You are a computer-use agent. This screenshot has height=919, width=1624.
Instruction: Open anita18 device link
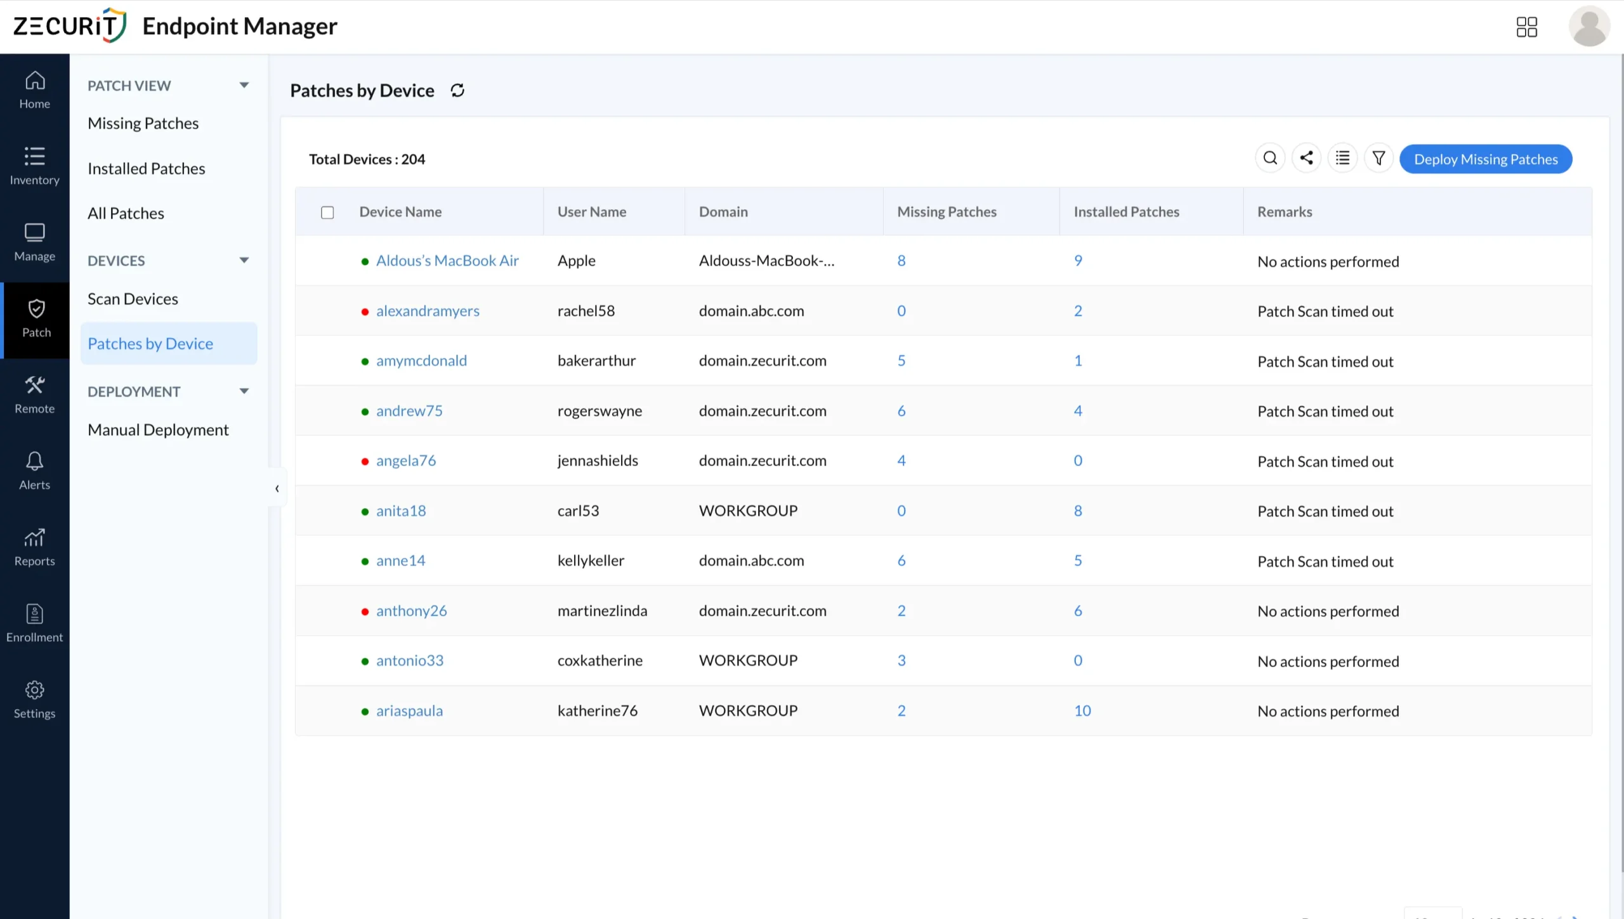401,511
